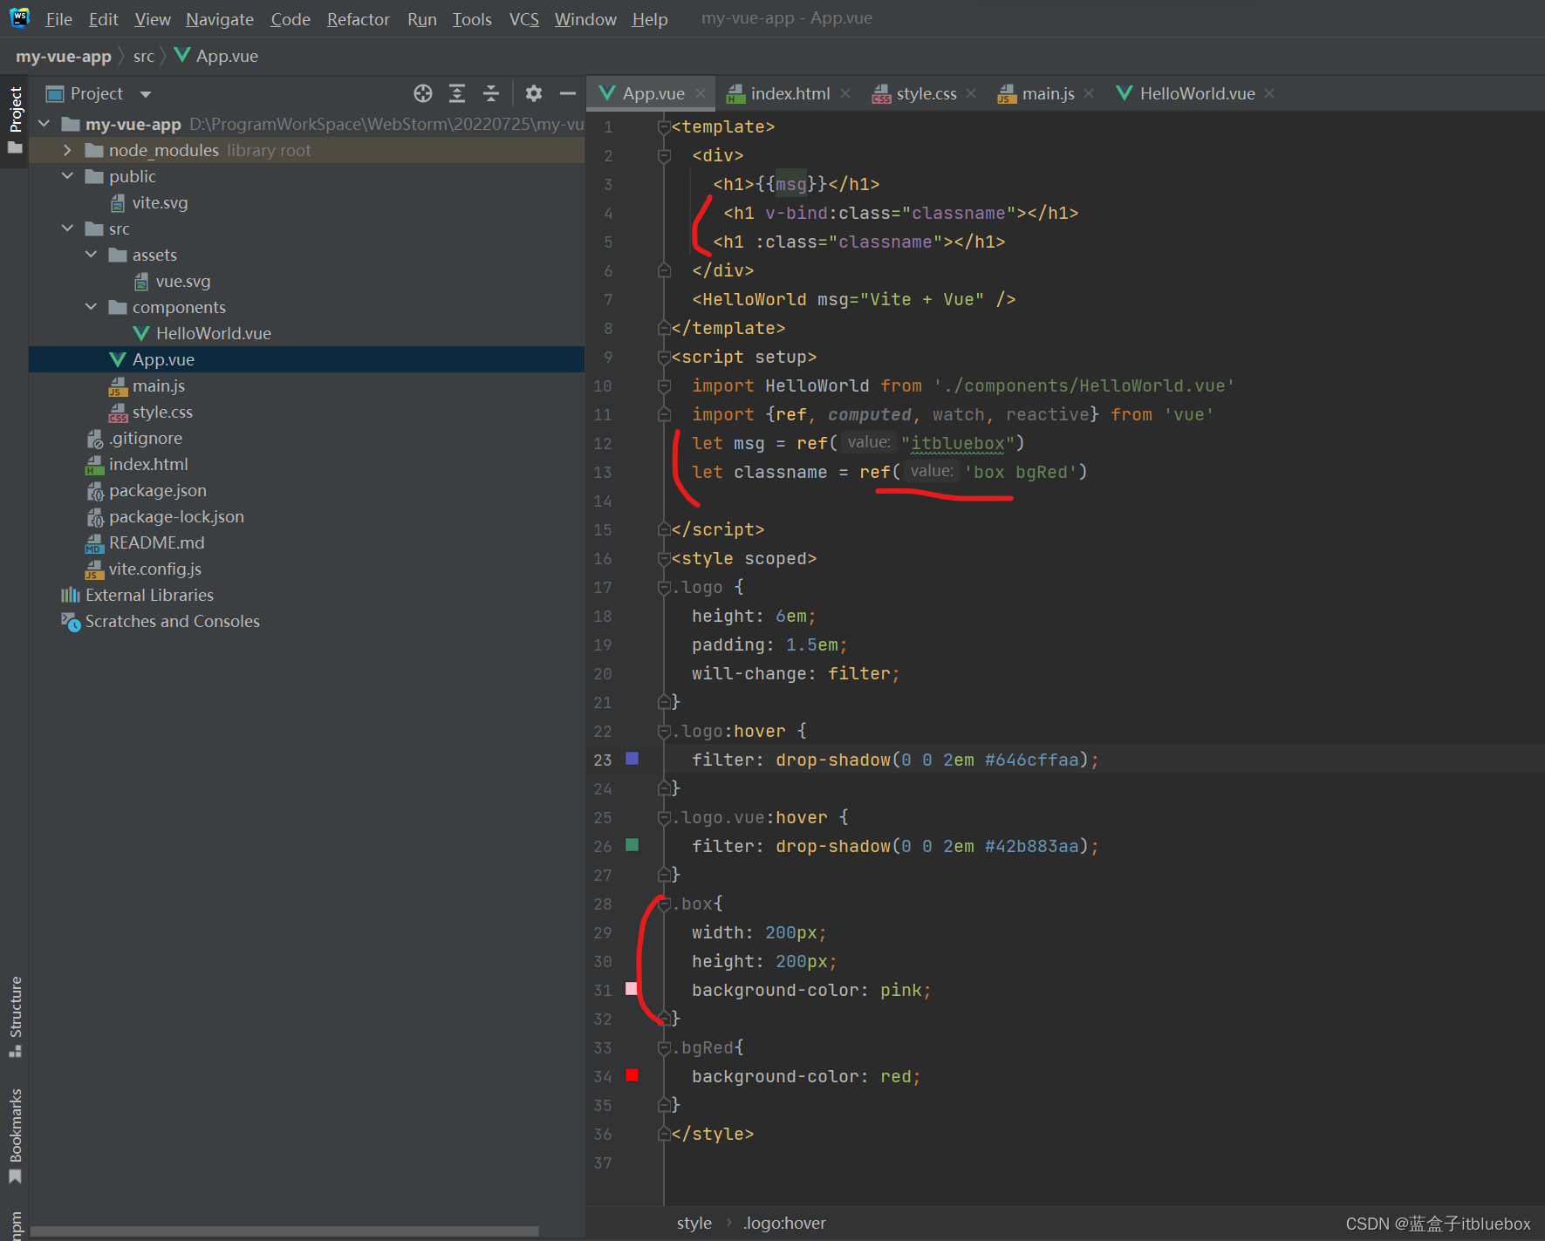
Task: Select vite.svg file in public folder
Action: pyautogui.click(x=160, y=202)
